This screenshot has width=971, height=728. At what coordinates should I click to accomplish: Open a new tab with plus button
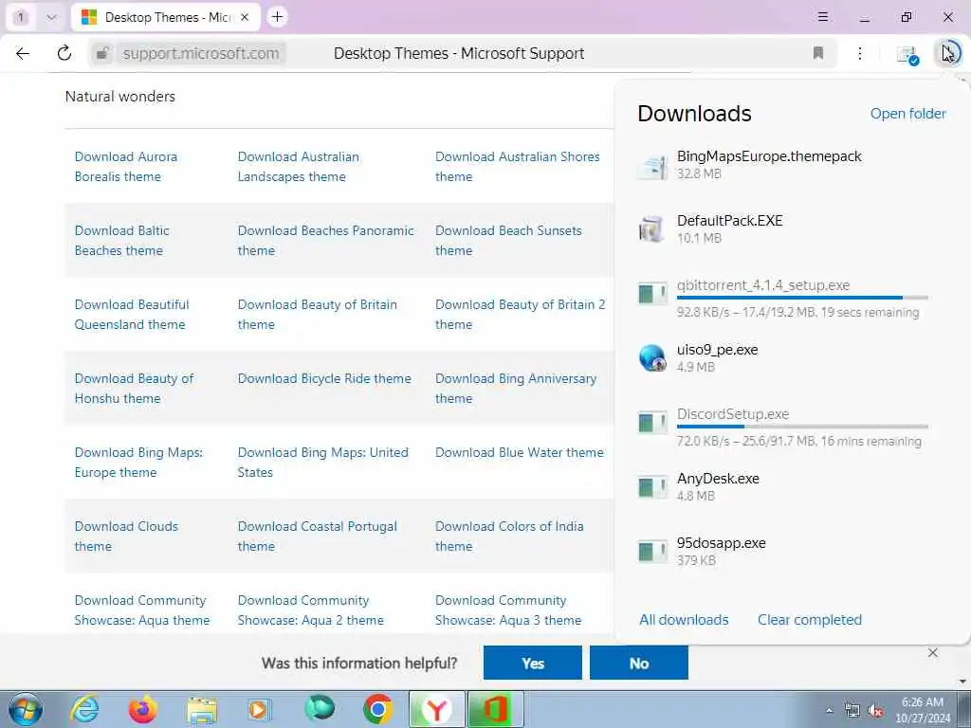coord(278,17)
